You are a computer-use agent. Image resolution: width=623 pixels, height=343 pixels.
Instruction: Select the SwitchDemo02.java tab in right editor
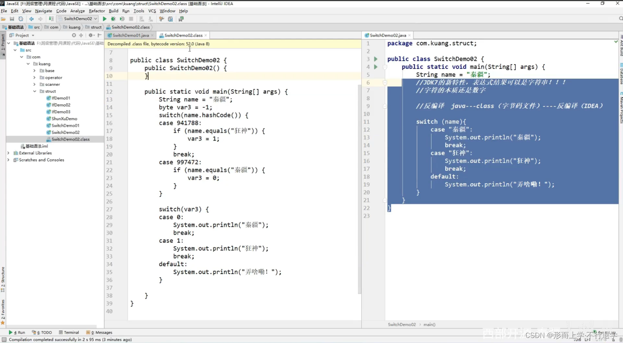click(x=388, y=35)
